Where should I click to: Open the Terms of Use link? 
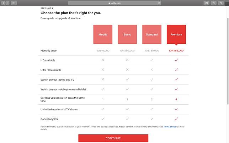[169, 127]
